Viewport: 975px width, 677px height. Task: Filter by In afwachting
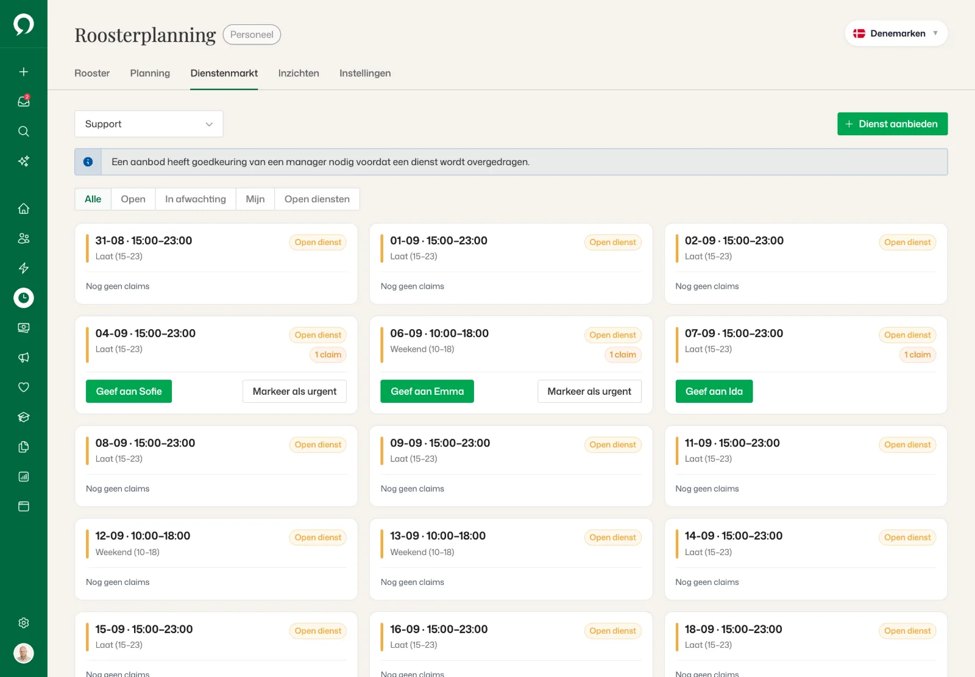coord(196,199)
